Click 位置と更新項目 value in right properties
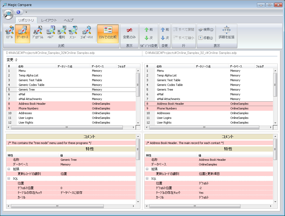The image size is (285, 216). tap(209, 174)
